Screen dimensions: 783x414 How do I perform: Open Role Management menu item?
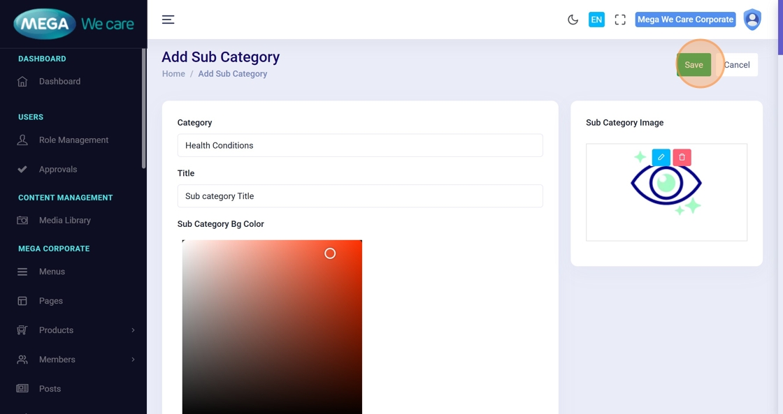pyautogui.click(x=73, y=140)
